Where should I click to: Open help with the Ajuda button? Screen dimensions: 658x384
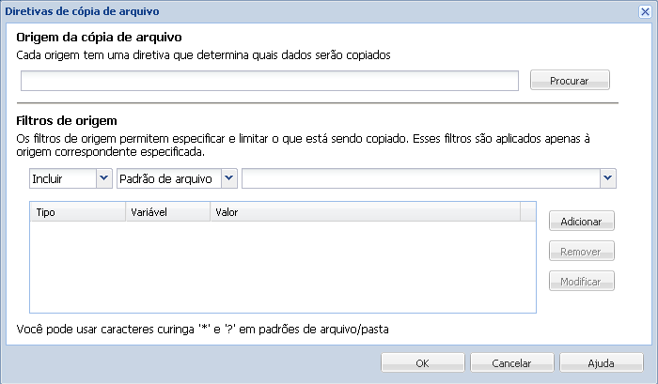click(602, 363)
